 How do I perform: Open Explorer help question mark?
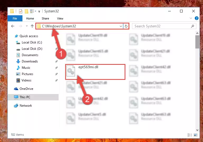pyautogui.click(x=196, y=18)
